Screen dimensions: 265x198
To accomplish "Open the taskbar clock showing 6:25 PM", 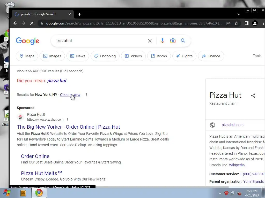I will 252,193.
